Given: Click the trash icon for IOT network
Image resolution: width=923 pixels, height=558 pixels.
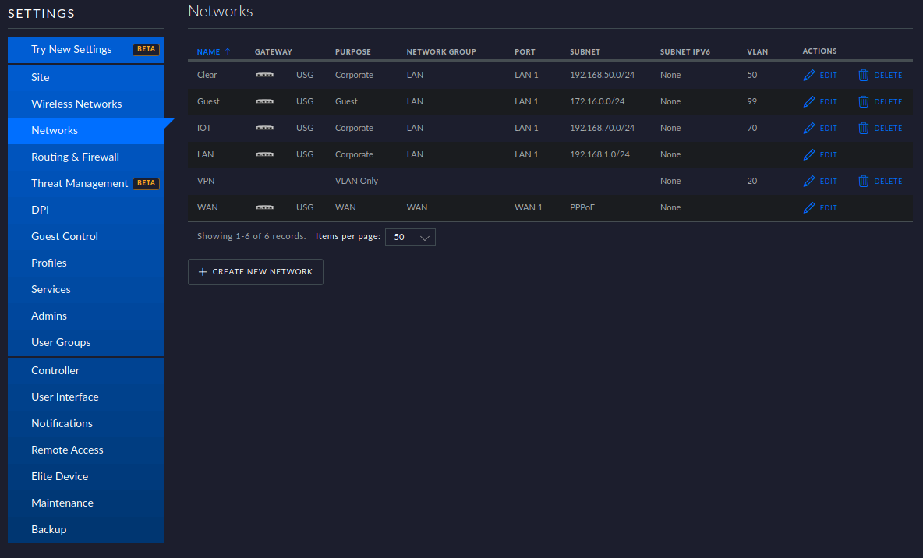Looking at the screenshot, I should pos(864,129).
